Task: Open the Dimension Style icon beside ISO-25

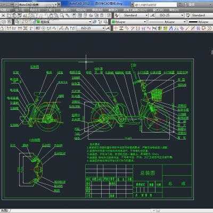Action: tap(153, 15)
